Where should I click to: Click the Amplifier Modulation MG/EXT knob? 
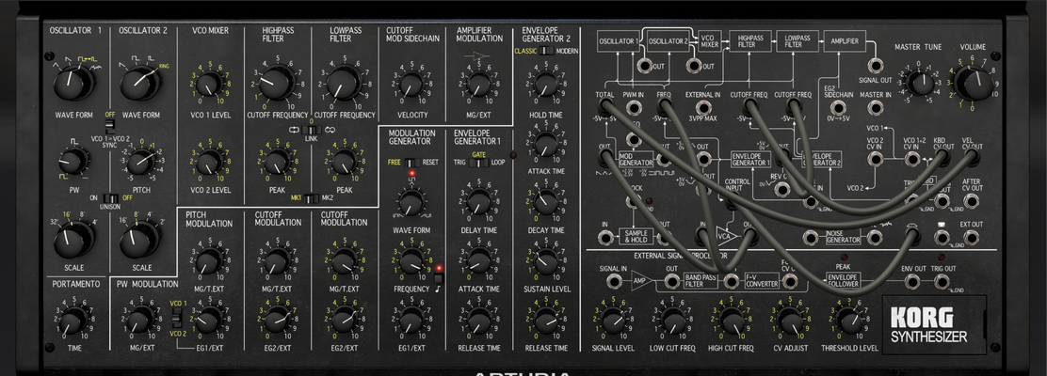478,85
